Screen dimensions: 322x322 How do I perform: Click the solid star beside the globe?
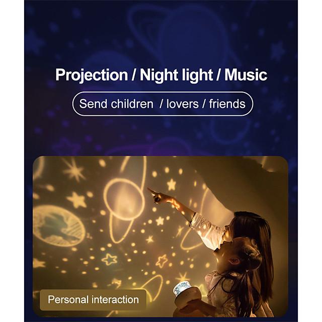pyautogui.click(x=77, y=200)
